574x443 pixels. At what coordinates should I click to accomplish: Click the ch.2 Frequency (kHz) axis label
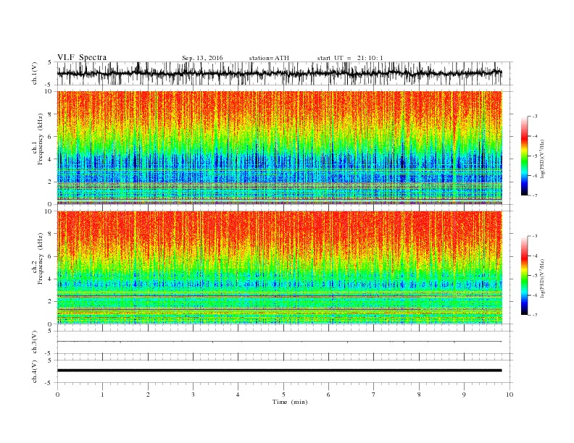[38, 258]
